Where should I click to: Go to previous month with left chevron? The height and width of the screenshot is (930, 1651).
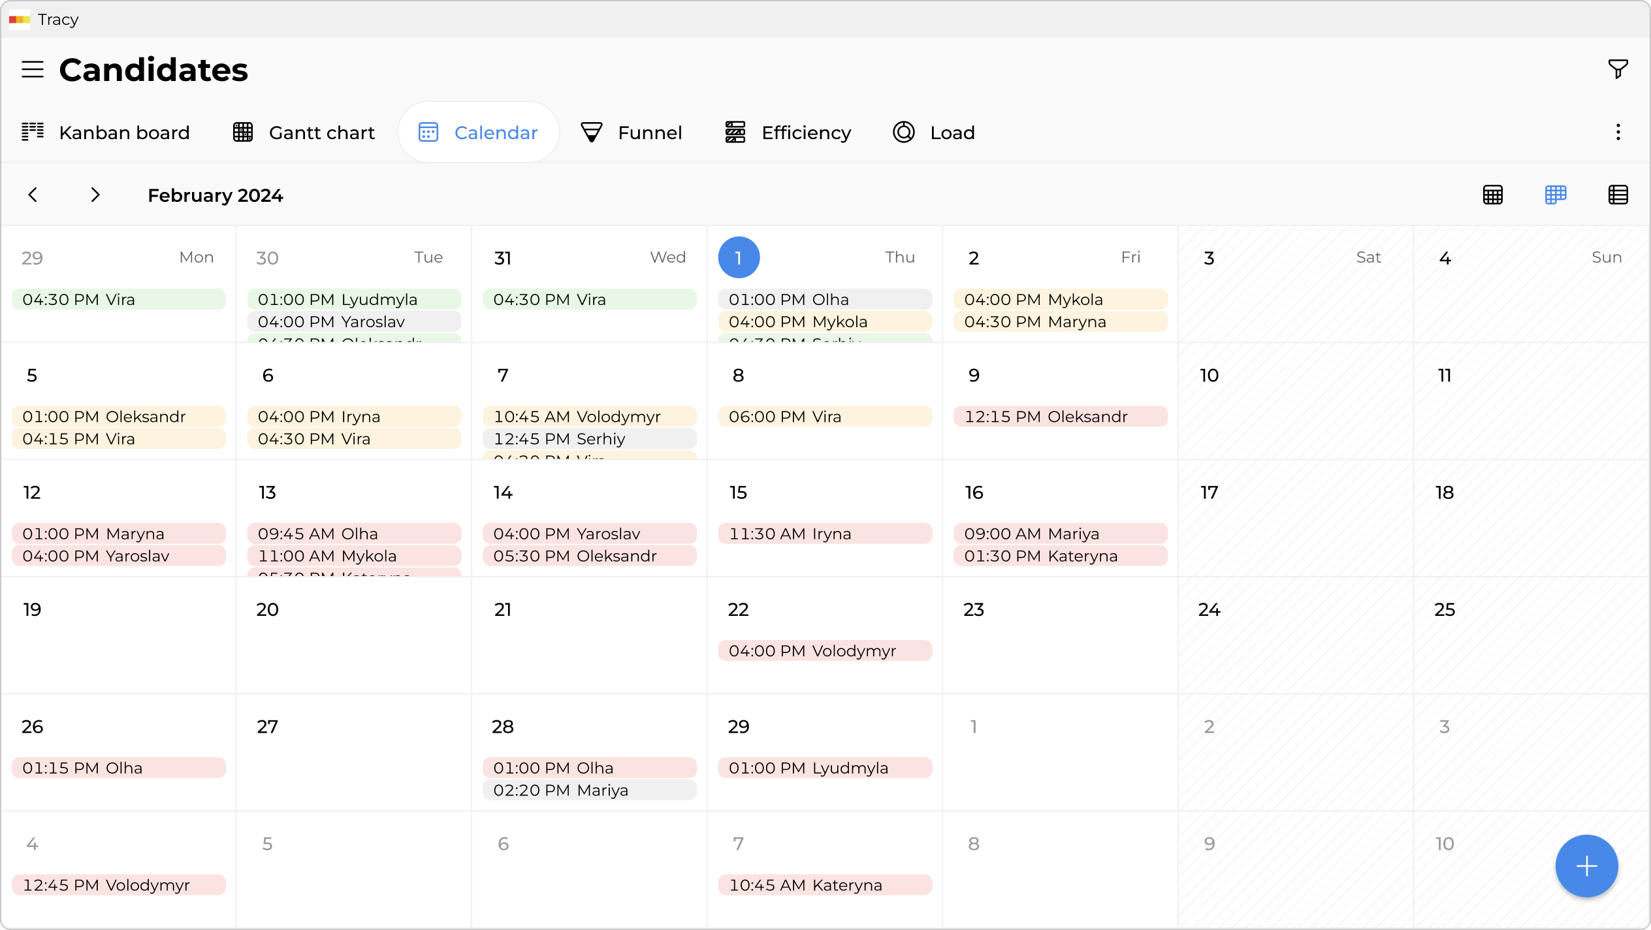pyautogui.click(x=33, y=195)
